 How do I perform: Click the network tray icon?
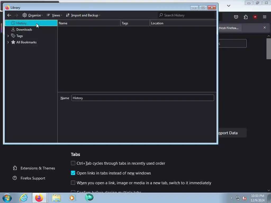[x=238, y=198]
